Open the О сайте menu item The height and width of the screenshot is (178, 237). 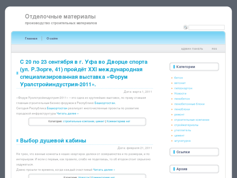[52, 39]
